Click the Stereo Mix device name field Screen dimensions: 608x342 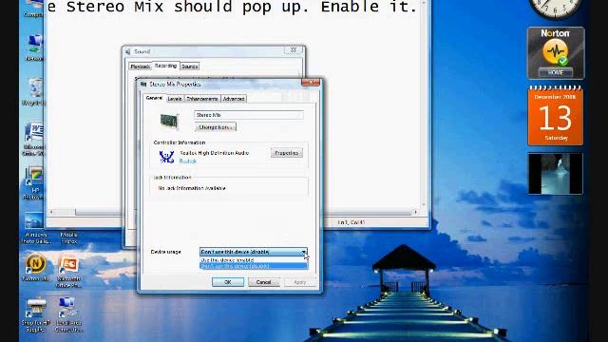pos(249,115)
